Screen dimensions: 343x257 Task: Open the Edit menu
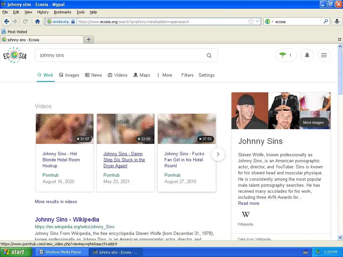coord(16,12)
